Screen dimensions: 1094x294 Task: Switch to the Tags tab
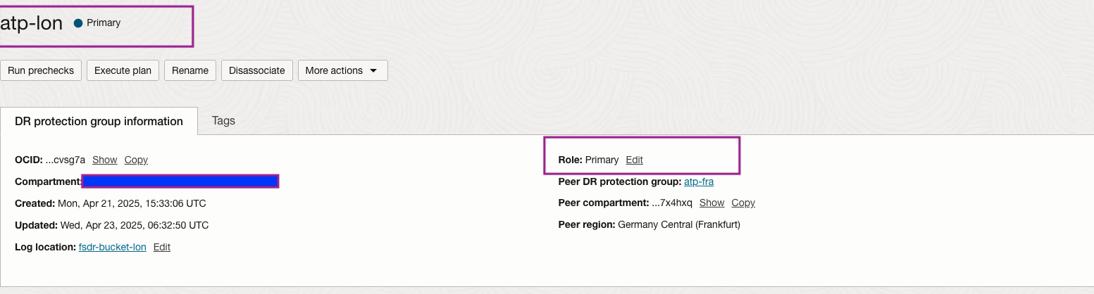223,121
